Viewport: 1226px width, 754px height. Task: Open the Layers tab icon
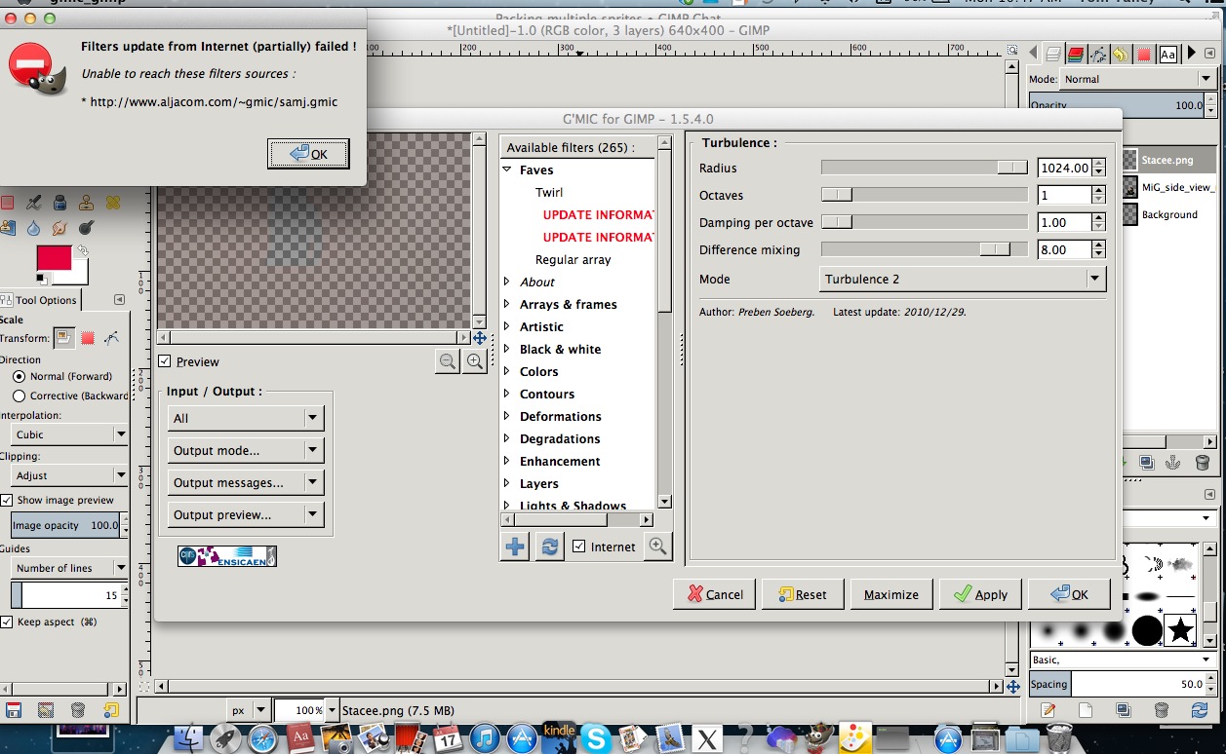[x=1053, y=55]
